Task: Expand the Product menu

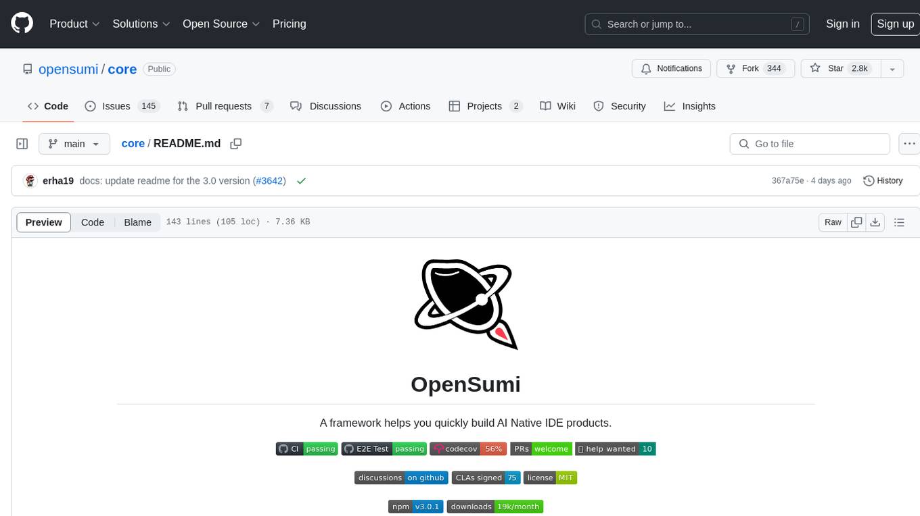Action: (74, 24)
